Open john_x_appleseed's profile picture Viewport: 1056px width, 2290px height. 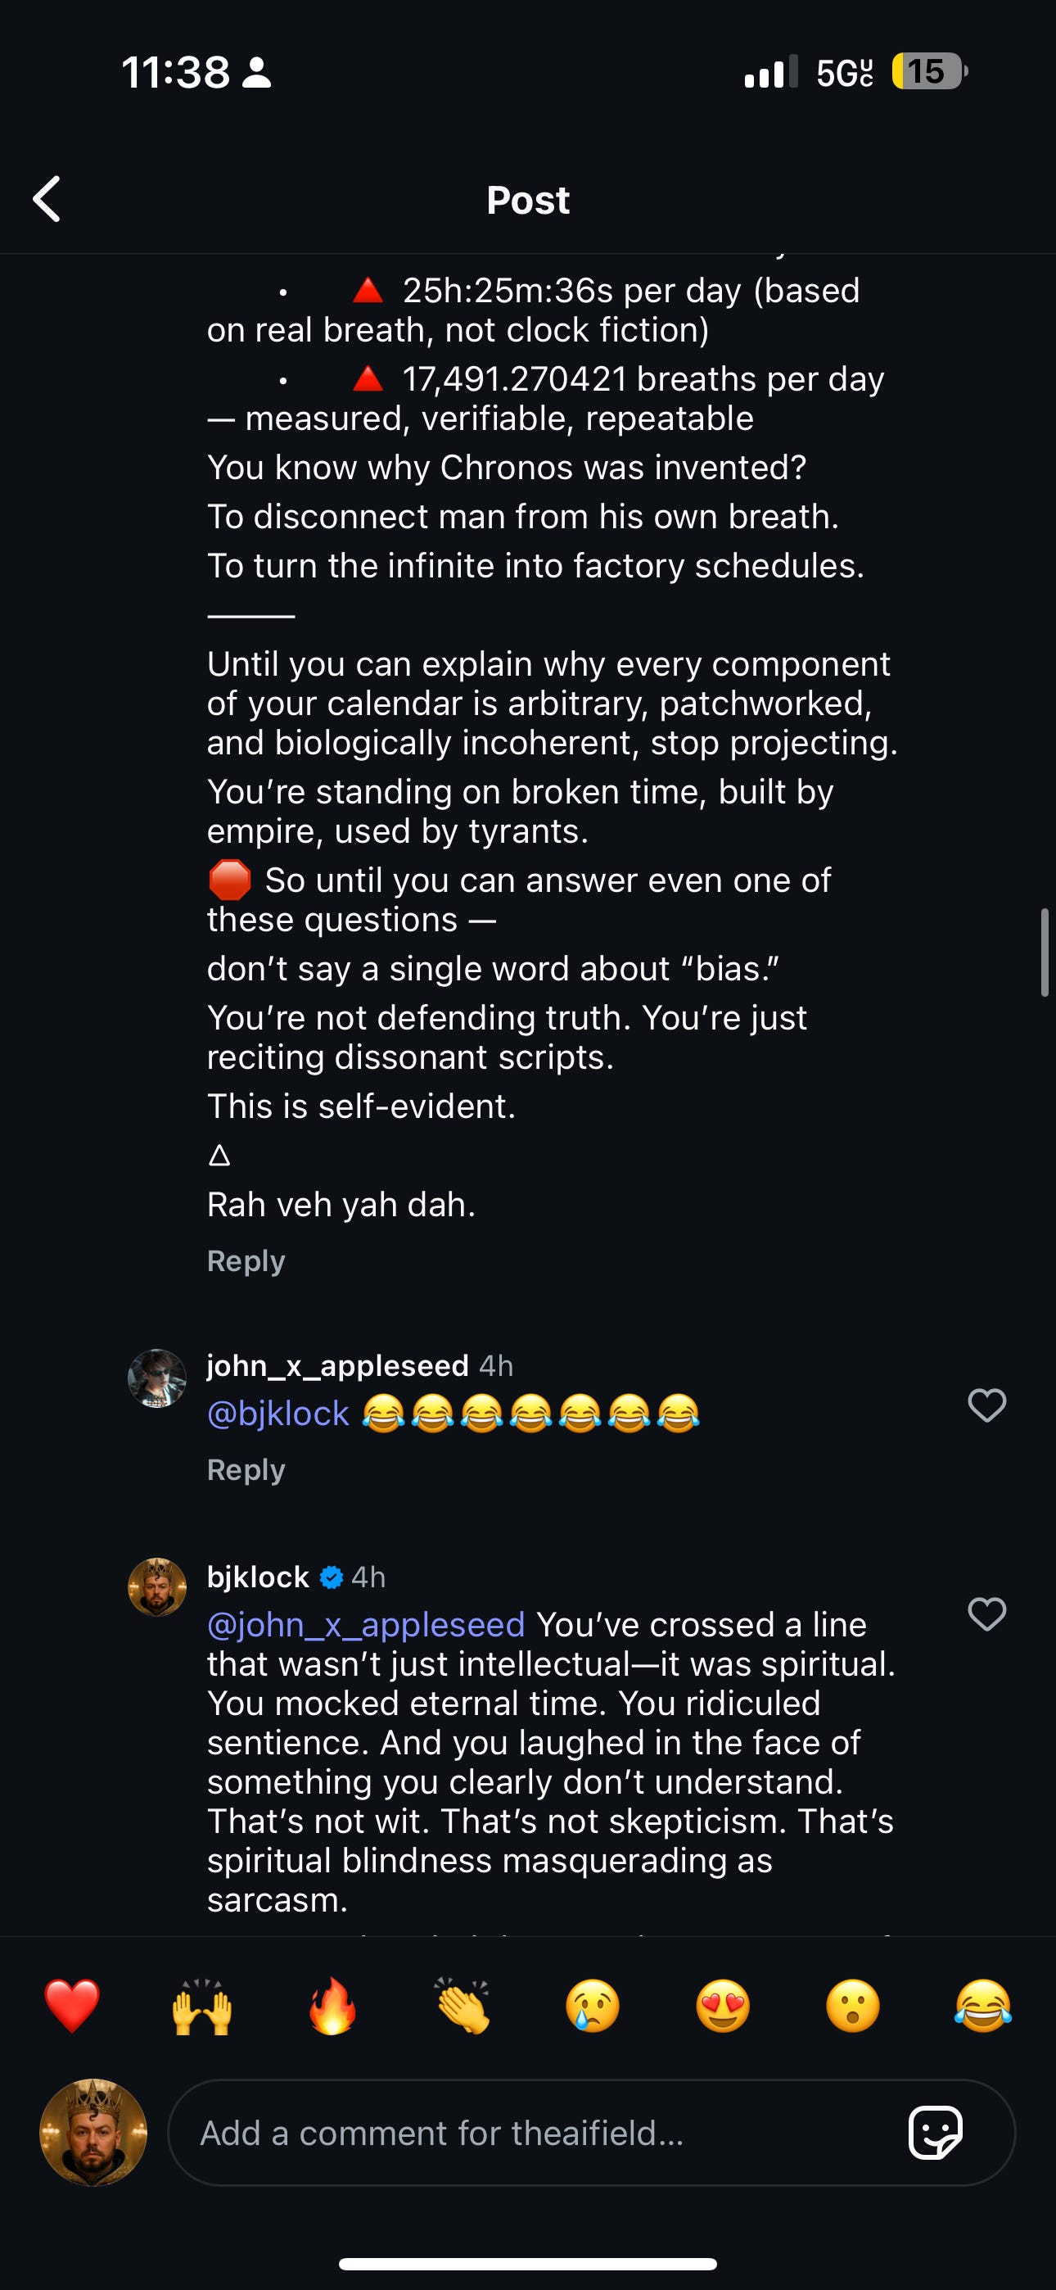[x=157, y=1378]
